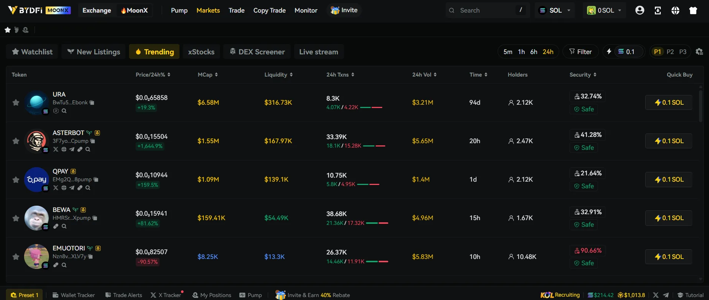Open ASTERBOT's Telegram link icon

click(72, 149)
